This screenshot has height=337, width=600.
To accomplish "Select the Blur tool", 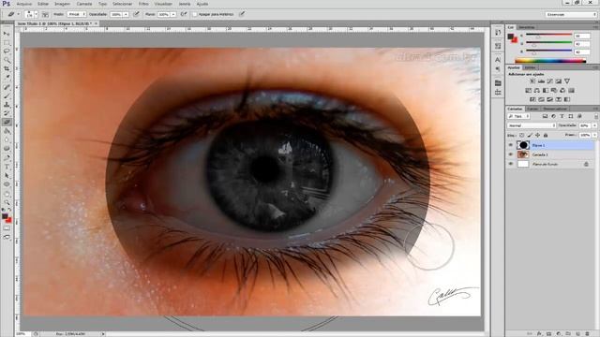I will (x=7, y=139).
